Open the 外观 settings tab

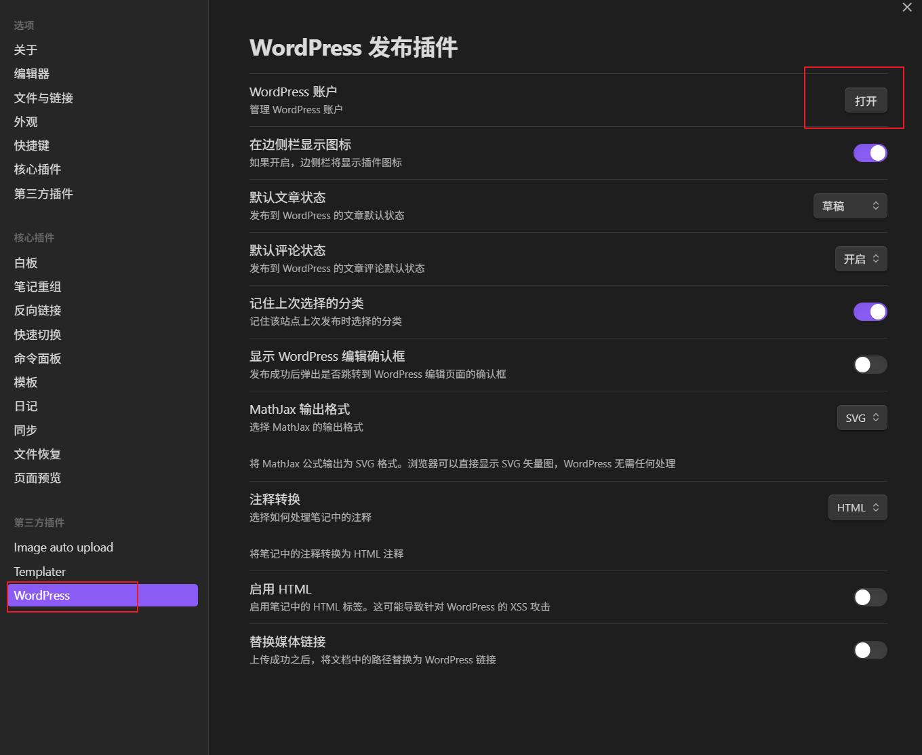coord(102,122)
